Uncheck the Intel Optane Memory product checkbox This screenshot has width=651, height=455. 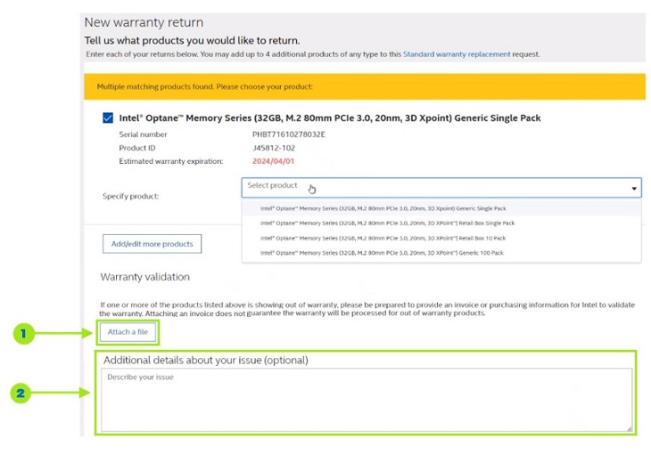pyautogui.click(x=108, y=118)
